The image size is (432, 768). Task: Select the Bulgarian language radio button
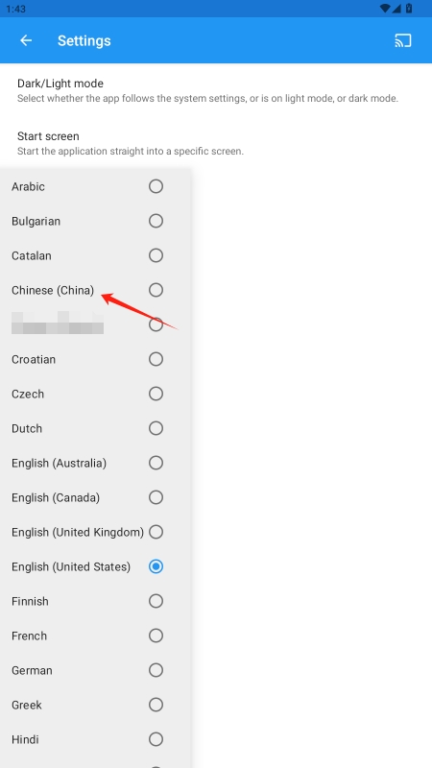(156, 221)
